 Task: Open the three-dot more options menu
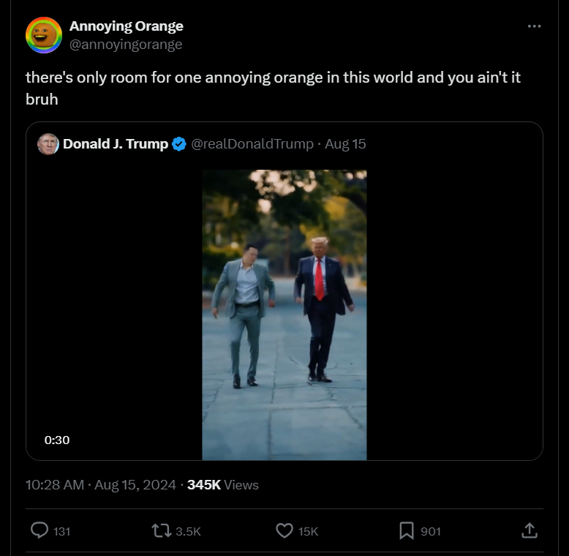click(534, 26)
